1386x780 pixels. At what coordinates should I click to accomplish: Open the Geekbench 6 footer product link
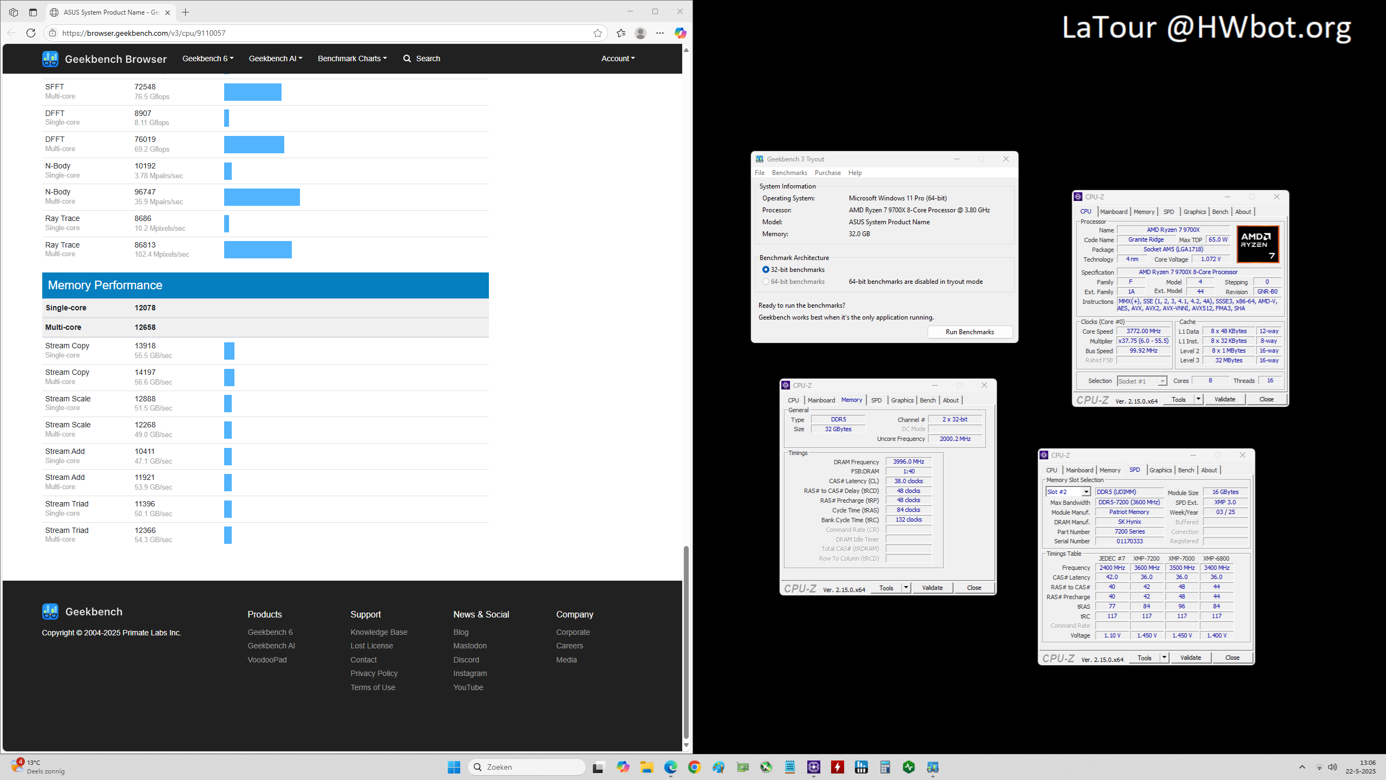point(270,632)
